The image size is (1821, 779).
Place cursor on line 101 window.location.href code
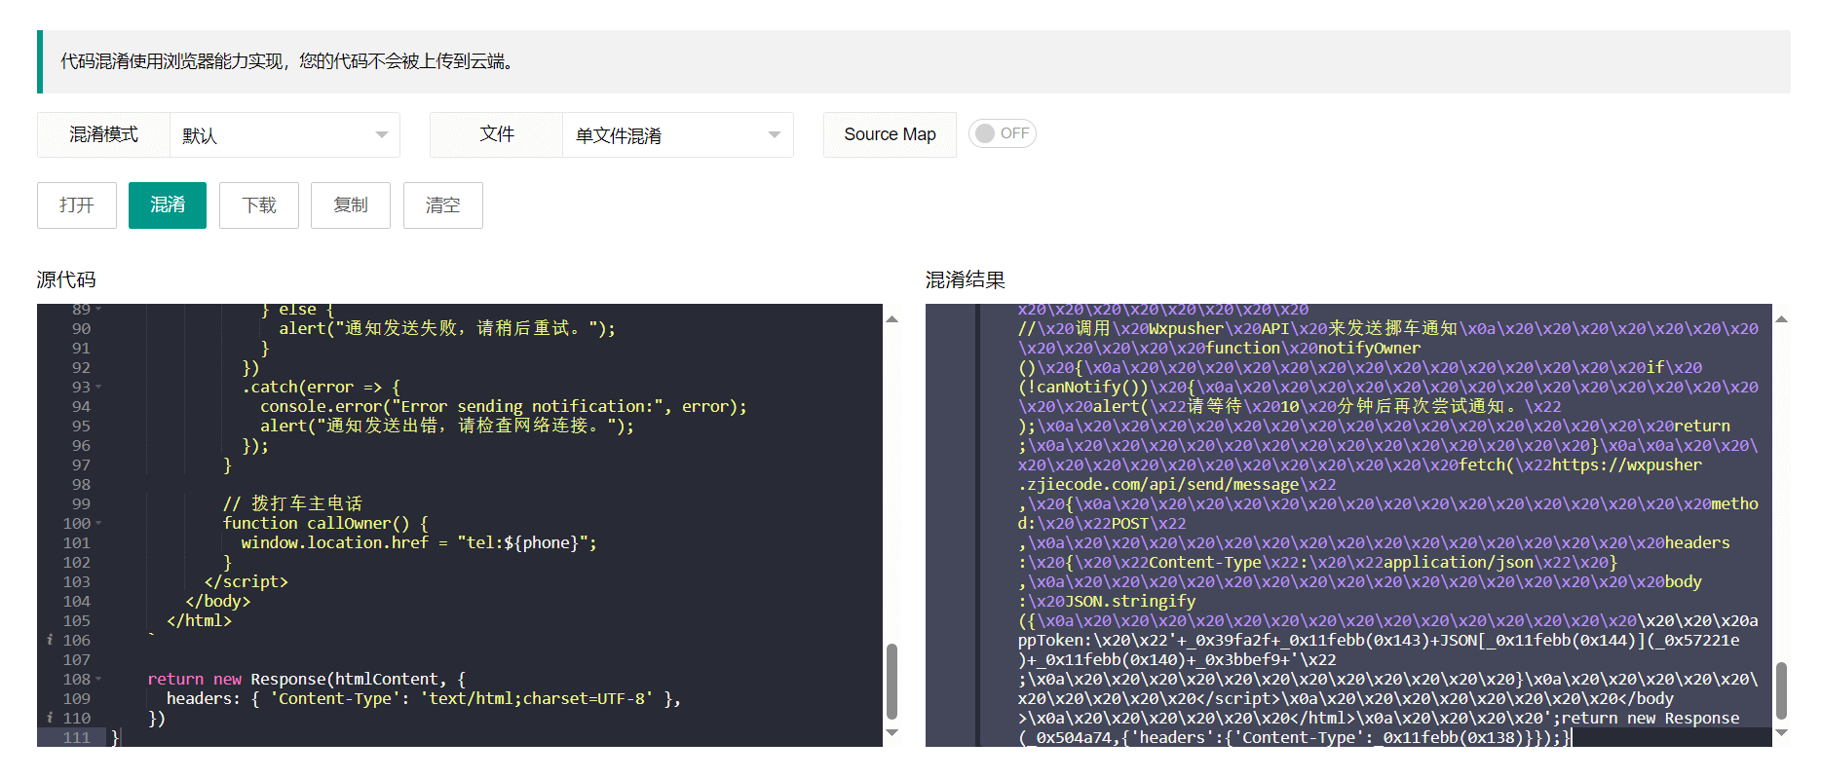pyautogui.click(x=419, y=543)
